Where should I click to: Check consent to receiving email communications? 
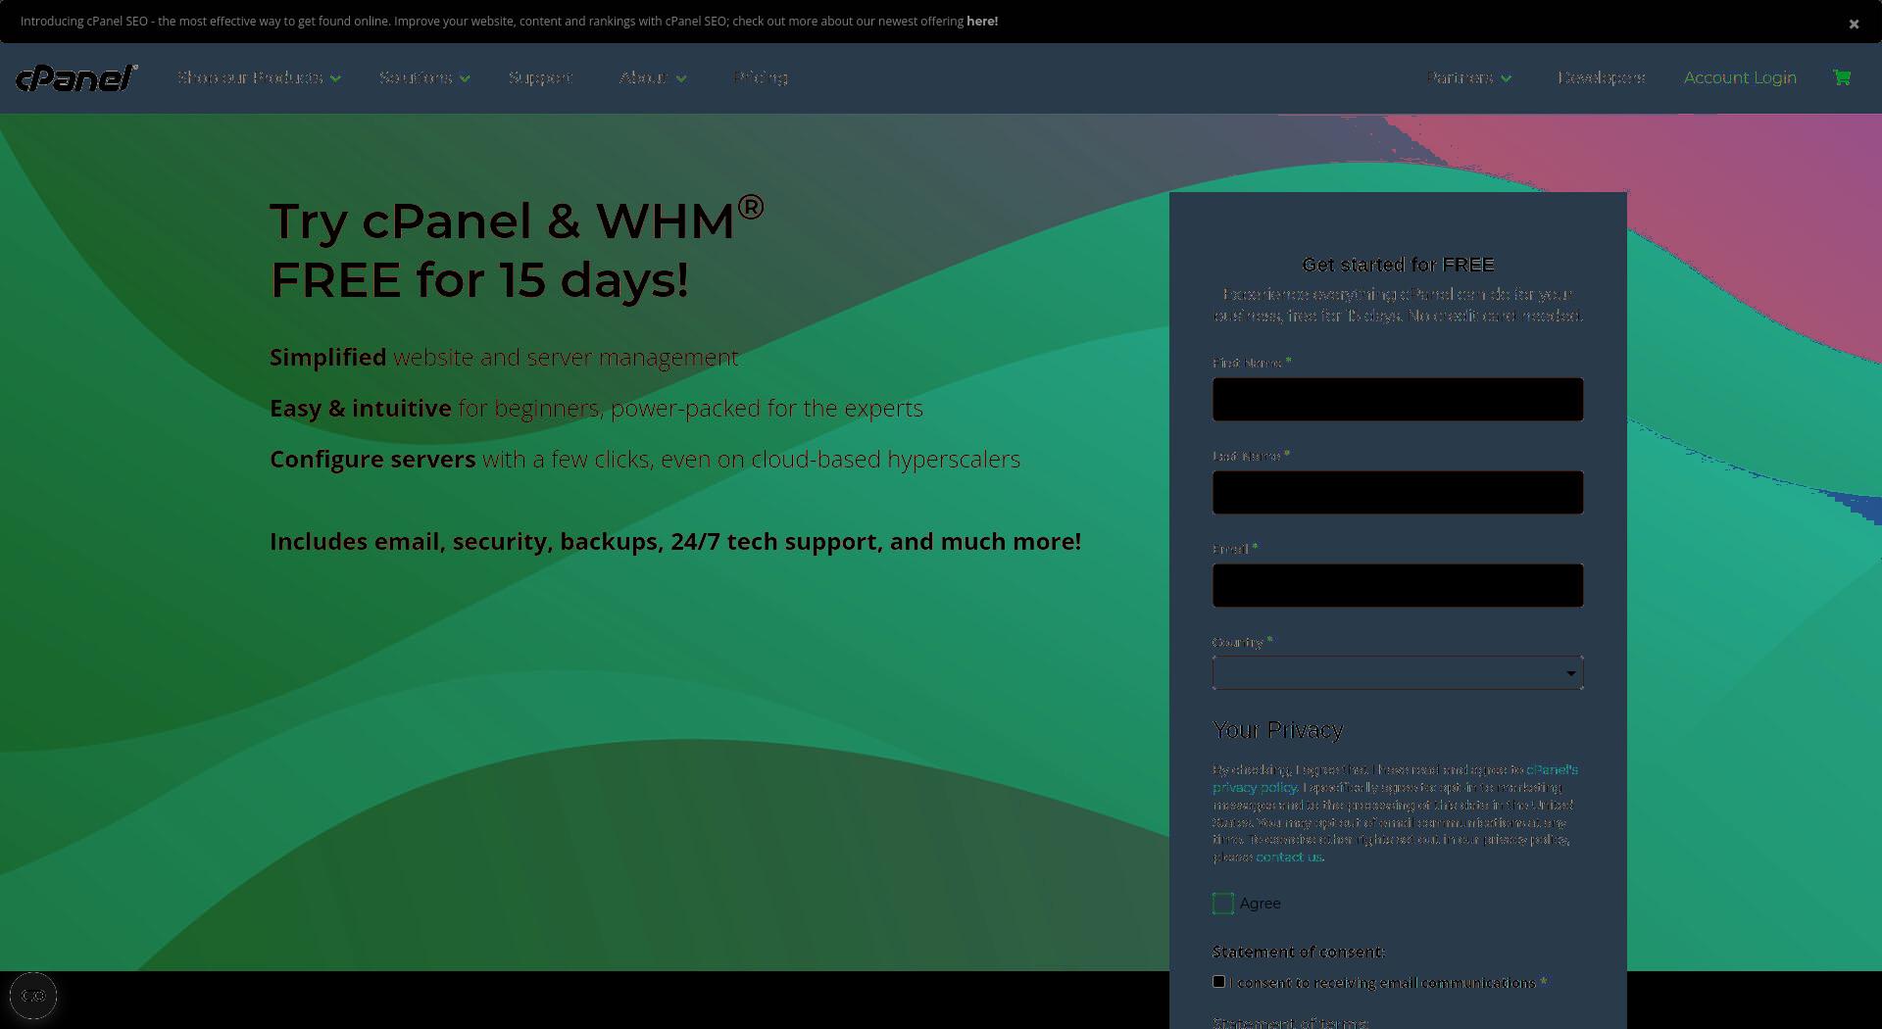tap(1218, 981)
